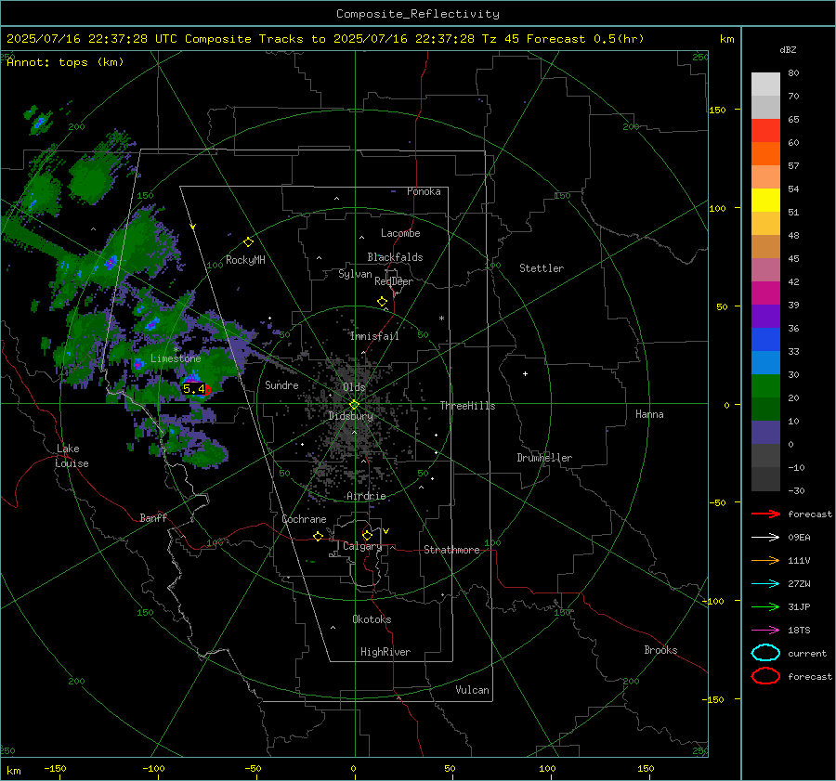Click the Drumheller city label
Screen dimensions: 836x781
(544, 458)
